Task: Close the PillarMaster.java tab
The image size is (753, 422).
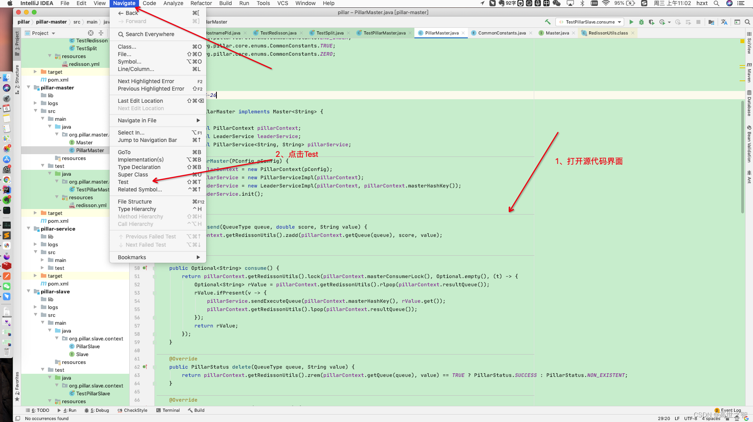Action: [x=463, y=33]
